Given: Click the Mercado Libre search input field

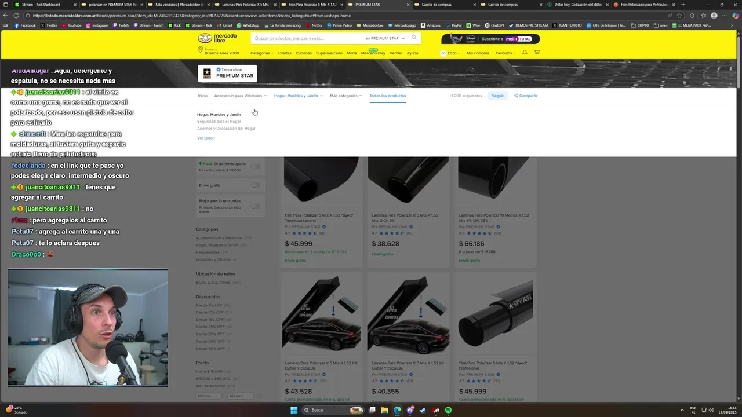Looking at the screenshot, I should [308, 38].
